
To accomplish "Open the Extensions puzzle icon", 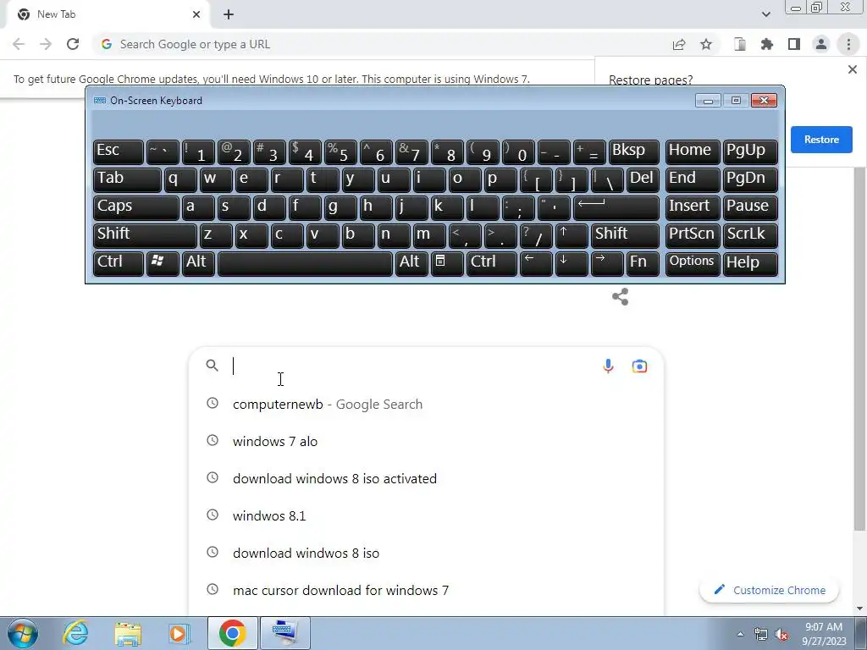I will tap(767, 44).
